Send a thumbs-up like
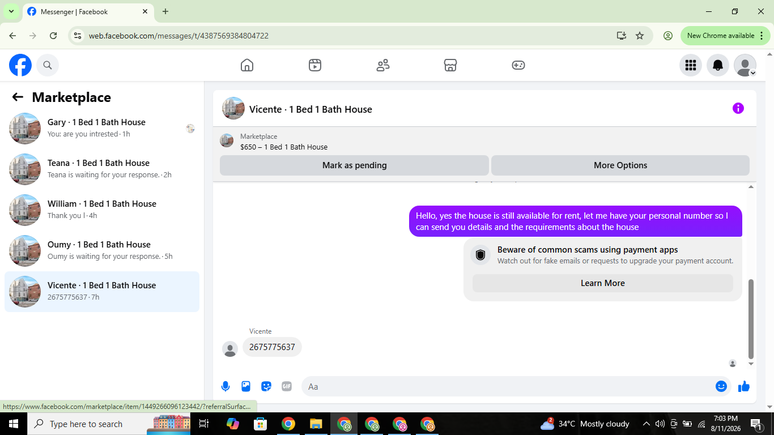Viewport: 774px width, 435px height. coord(744,386)
